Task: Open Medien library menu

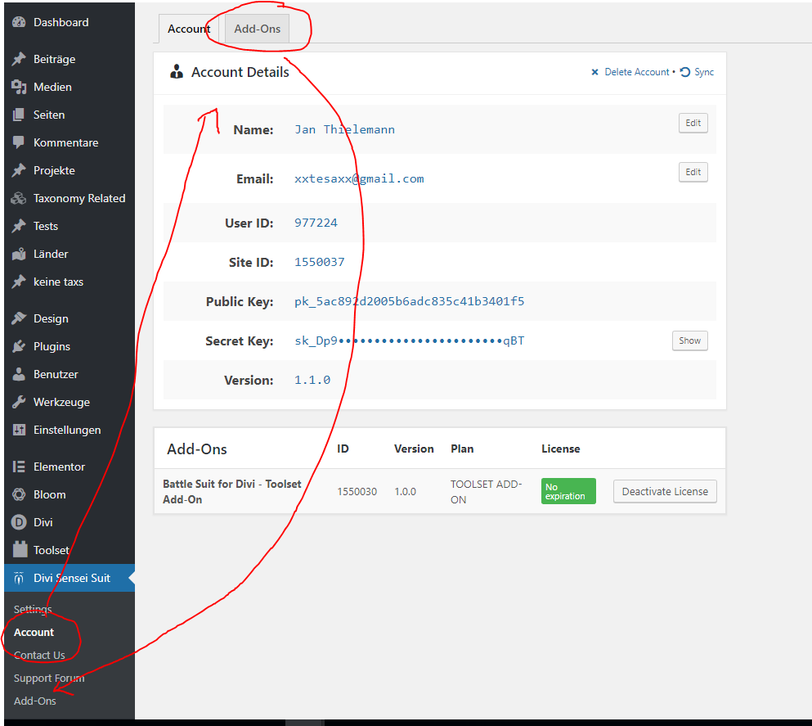Action: pyautogui.click(x=70, y=87)
